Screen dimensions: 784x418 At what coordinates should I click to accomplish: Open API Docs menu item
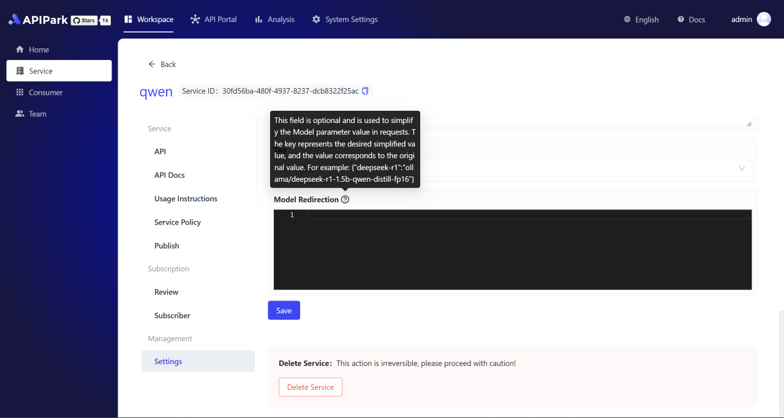198,175
